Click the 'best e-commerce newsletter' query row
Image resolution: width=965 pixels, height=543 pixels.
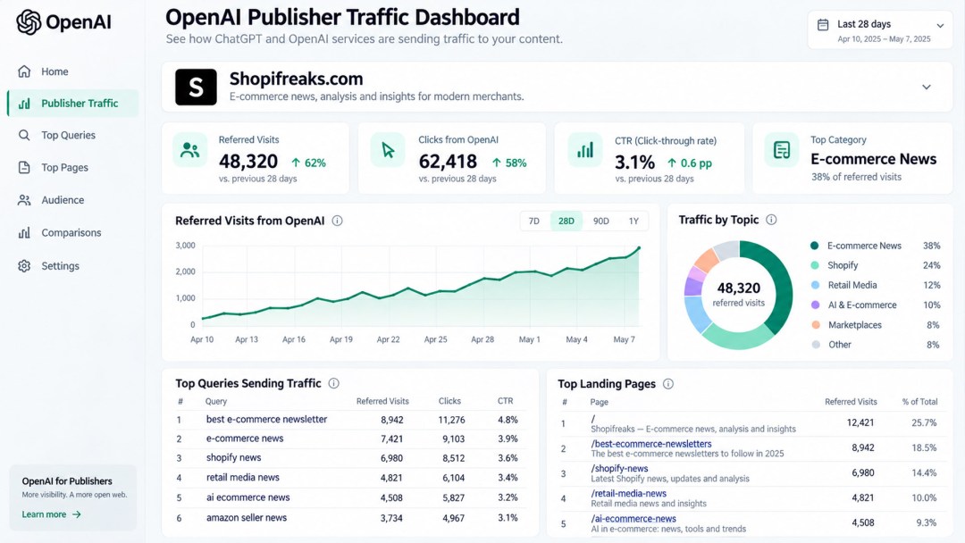pos(349,420)
